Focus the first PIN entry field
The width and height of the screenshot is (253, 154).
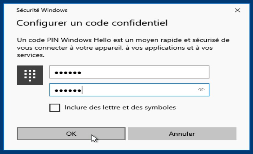coord(129,72)
